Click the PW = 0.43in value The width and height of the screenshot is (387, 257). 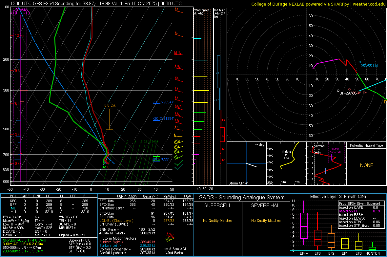pos(12,217)
